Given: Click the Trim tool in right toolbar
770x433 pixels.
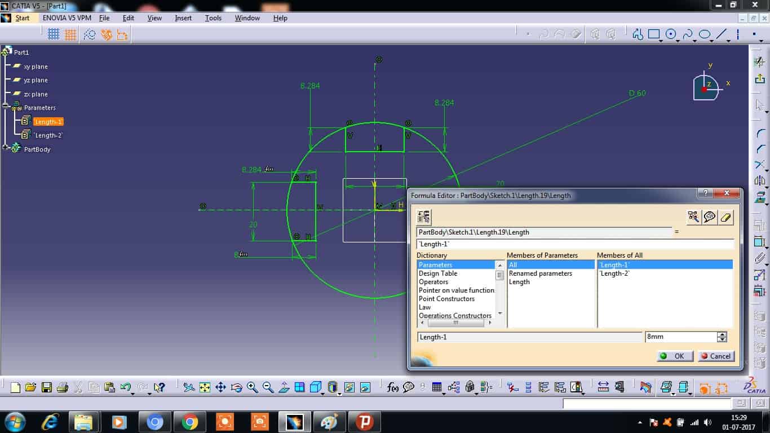Looking at the screenshot, I should click(x=760, y=165).
